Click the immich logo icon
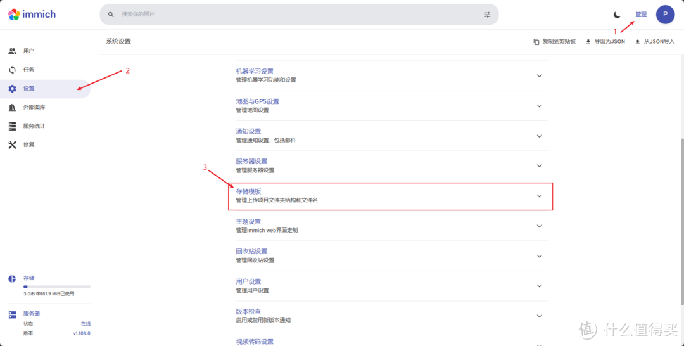 point(15,14)
